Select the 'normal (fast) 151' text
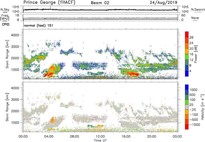205x142 pixels. [39, 25]
